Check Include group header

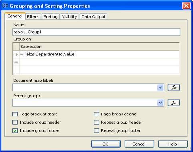[15, 122]
